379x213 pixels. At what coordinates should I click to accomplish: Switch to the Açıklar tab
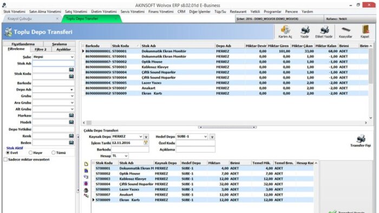(x=63, y=49)
